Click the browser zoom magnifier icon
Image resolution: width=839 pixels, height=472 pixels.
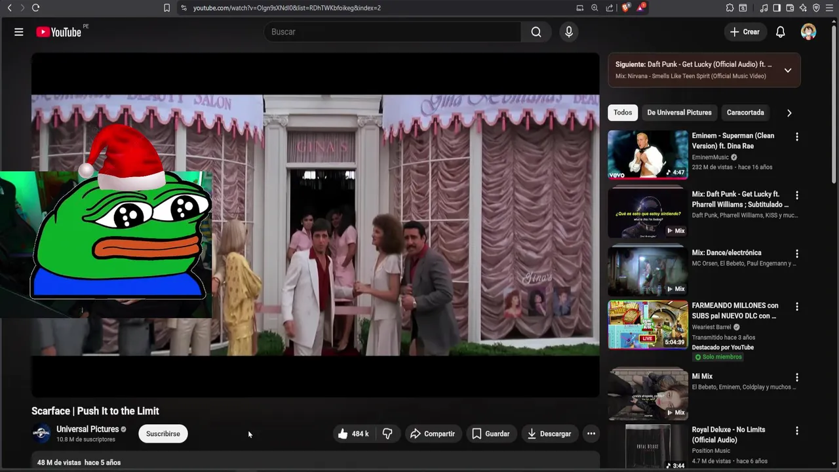pyautogui.click(x=595, y=8)
